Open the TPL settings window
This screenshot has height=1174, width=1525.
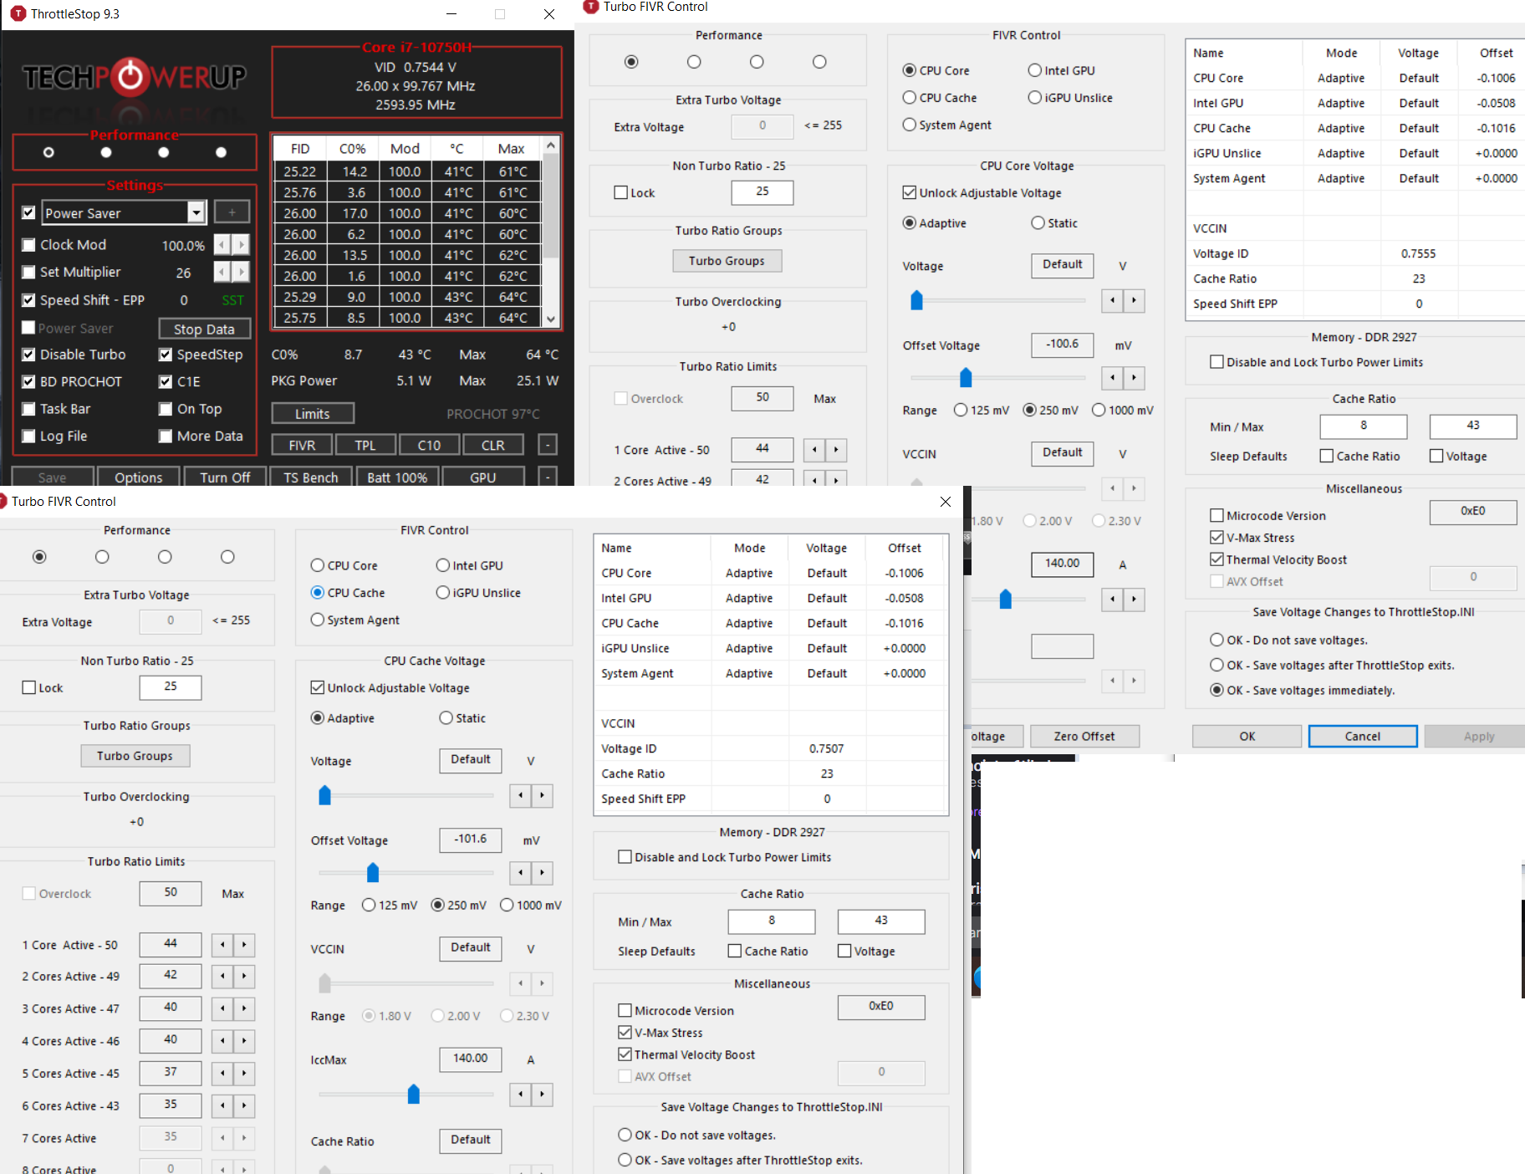[x=365, y=445]
